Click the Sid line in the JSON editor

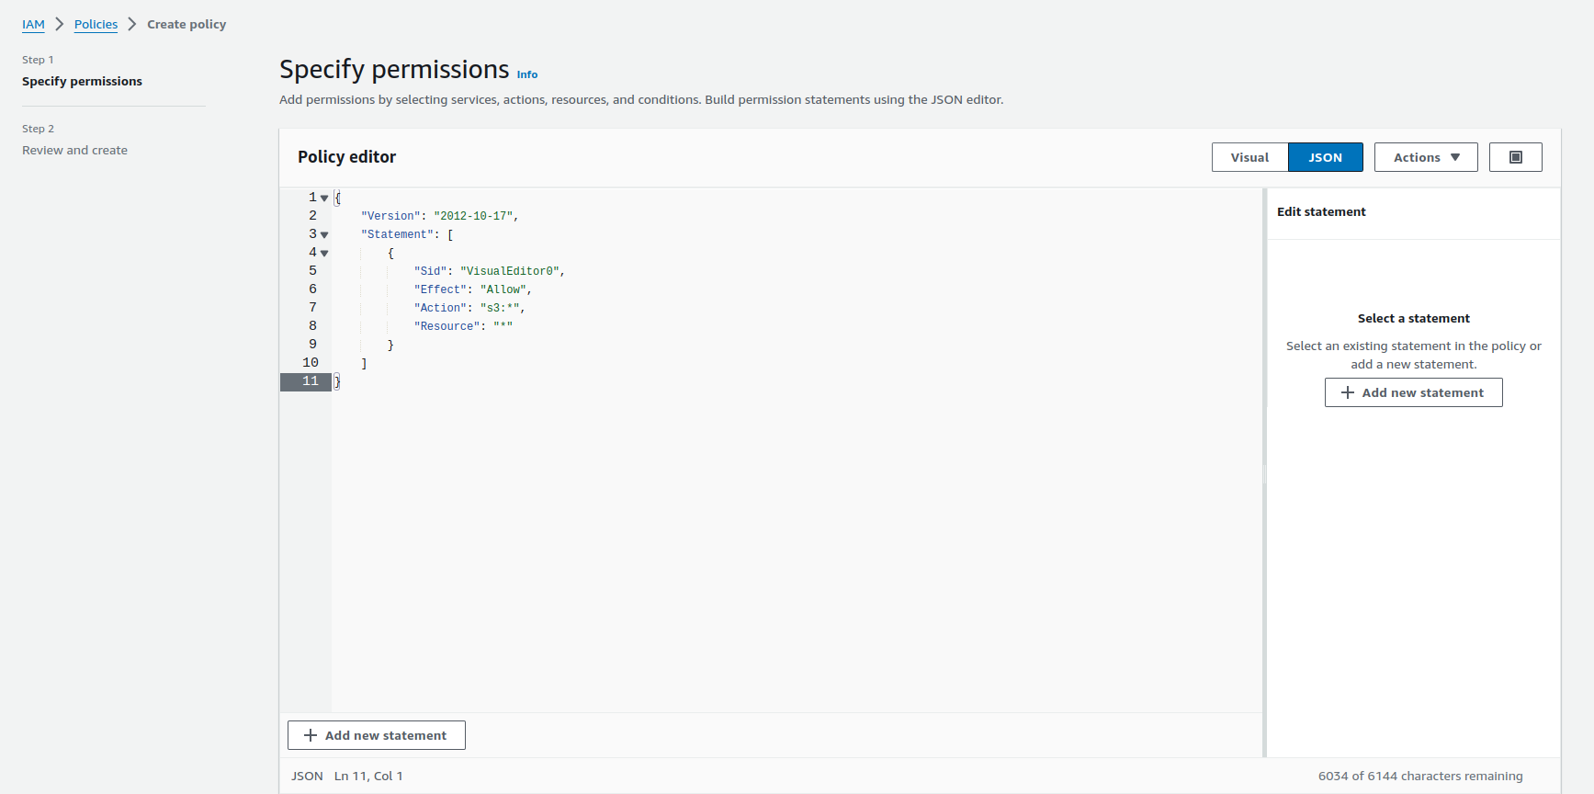(x=488, y=272)
